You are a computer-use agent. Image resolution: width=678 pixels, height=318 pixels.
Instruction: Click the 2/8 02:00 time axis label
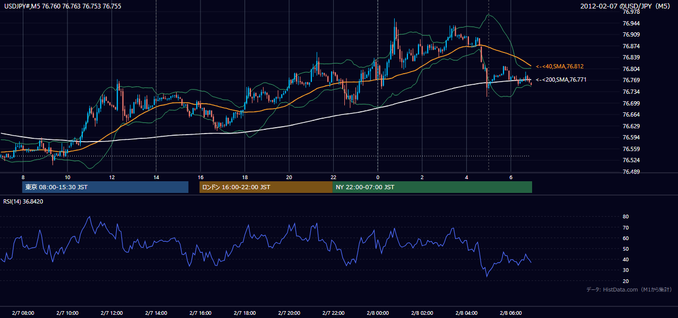tap(422, 313)
